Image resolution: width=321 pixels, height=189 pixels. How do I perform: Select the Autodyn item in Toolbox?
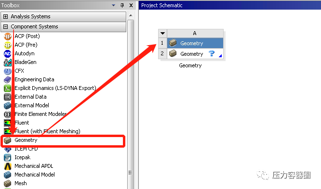(25, 53)
